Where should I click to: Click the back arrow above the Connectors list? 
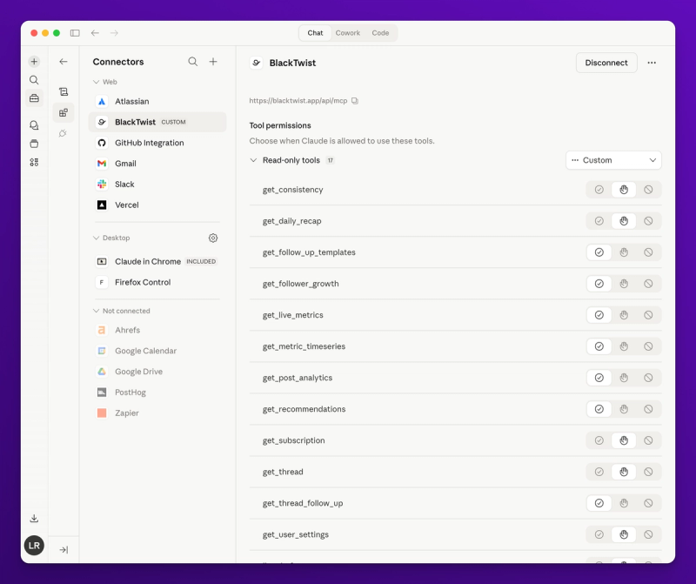coord(63,62)
